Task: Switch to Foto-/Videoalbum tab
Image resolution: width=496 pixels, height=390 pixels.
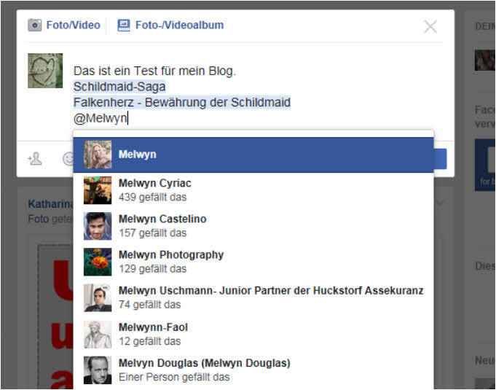Action: (178, 26)
